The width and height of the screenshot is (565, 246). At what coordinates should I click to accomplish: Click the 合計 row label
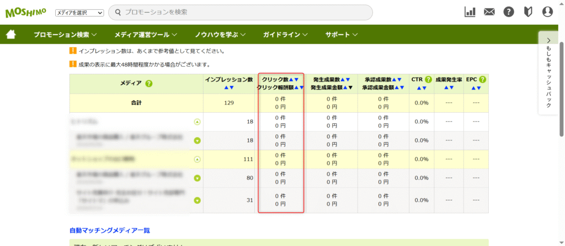click(137, 103)
